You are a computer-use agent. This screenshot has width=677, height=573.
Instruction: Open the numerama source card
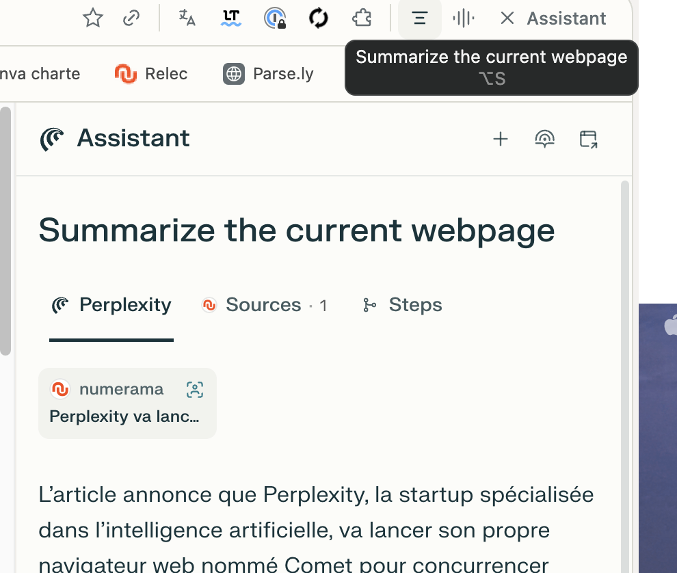click(x=127, y=403)
